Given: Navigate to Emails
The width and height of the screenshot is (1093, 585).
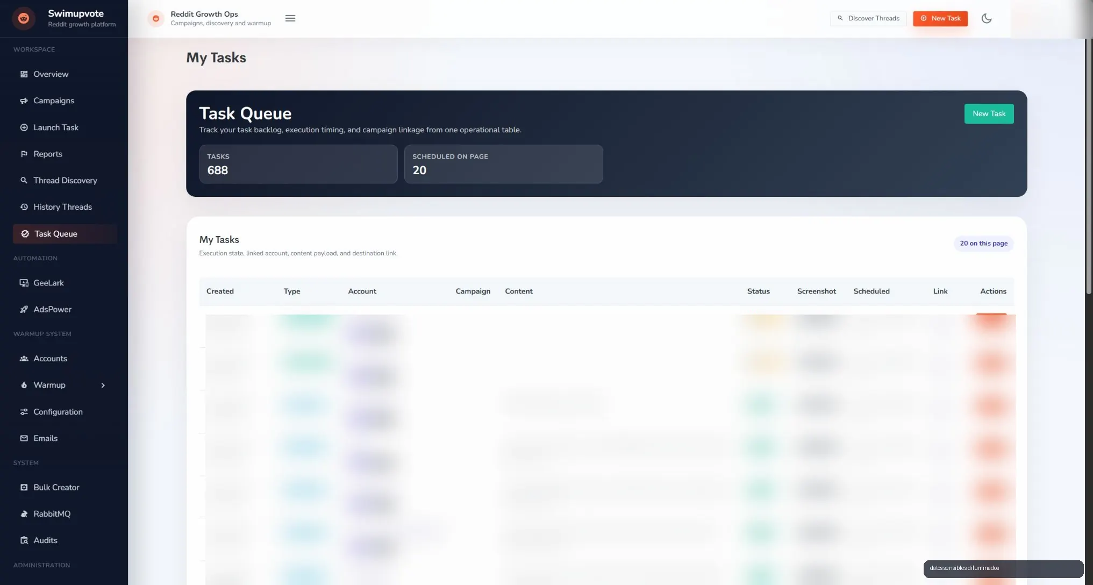Looking at the screenshot, I should click(x=65, y=438).
